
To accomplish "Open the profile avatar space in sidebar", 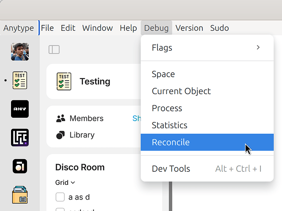I will click(x=20, y=51).
